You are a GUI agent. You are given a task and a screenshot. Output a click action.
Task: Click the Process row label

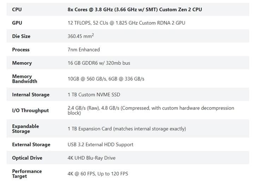point(21,50)
